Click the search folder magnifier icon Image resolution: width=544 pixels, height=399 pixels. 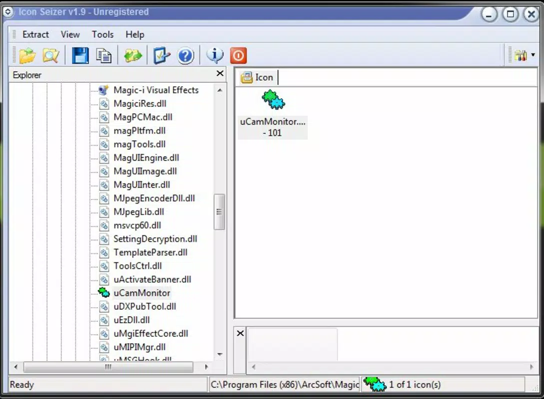[50, 55]
